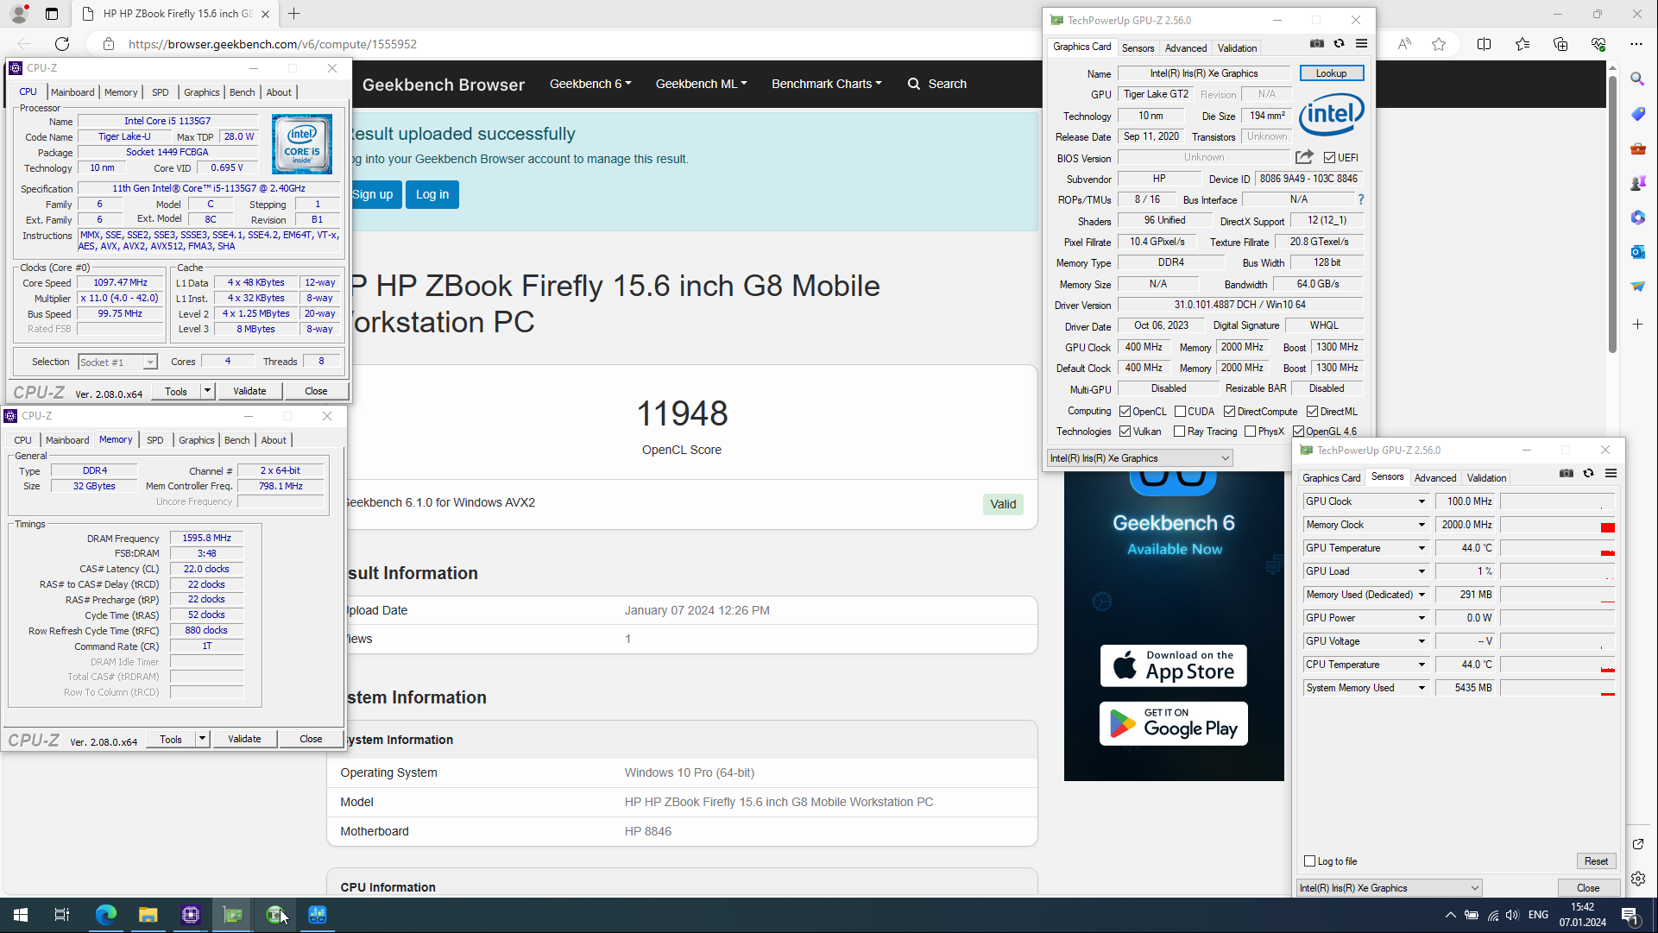Open GPU Clock sensor dropdown
The height and width of the screenshot is (933, 1658).
(x=1421, y=501)
